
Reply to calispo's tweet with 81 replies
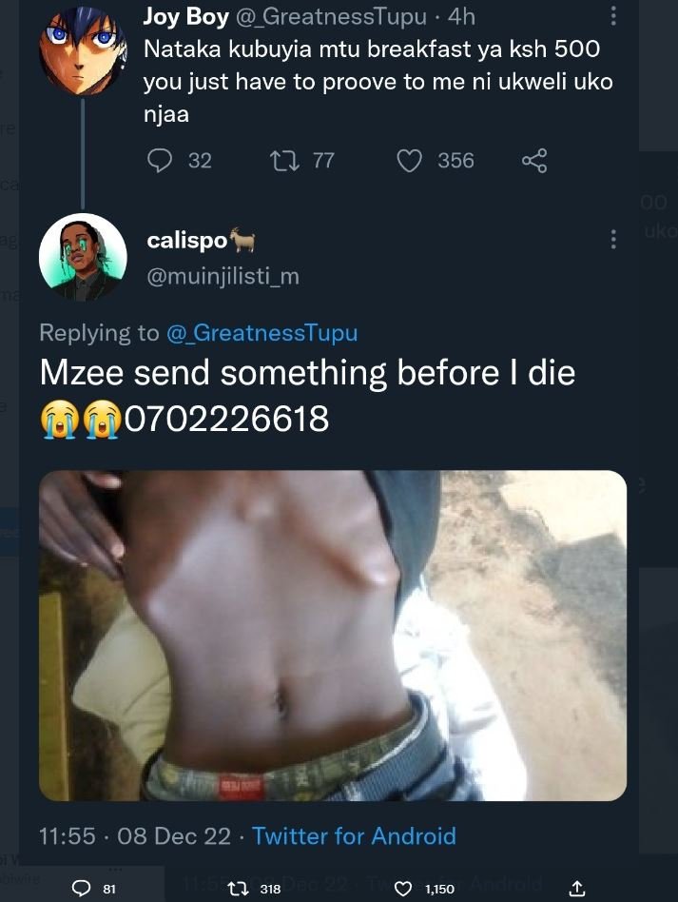[x=83, y=888]
